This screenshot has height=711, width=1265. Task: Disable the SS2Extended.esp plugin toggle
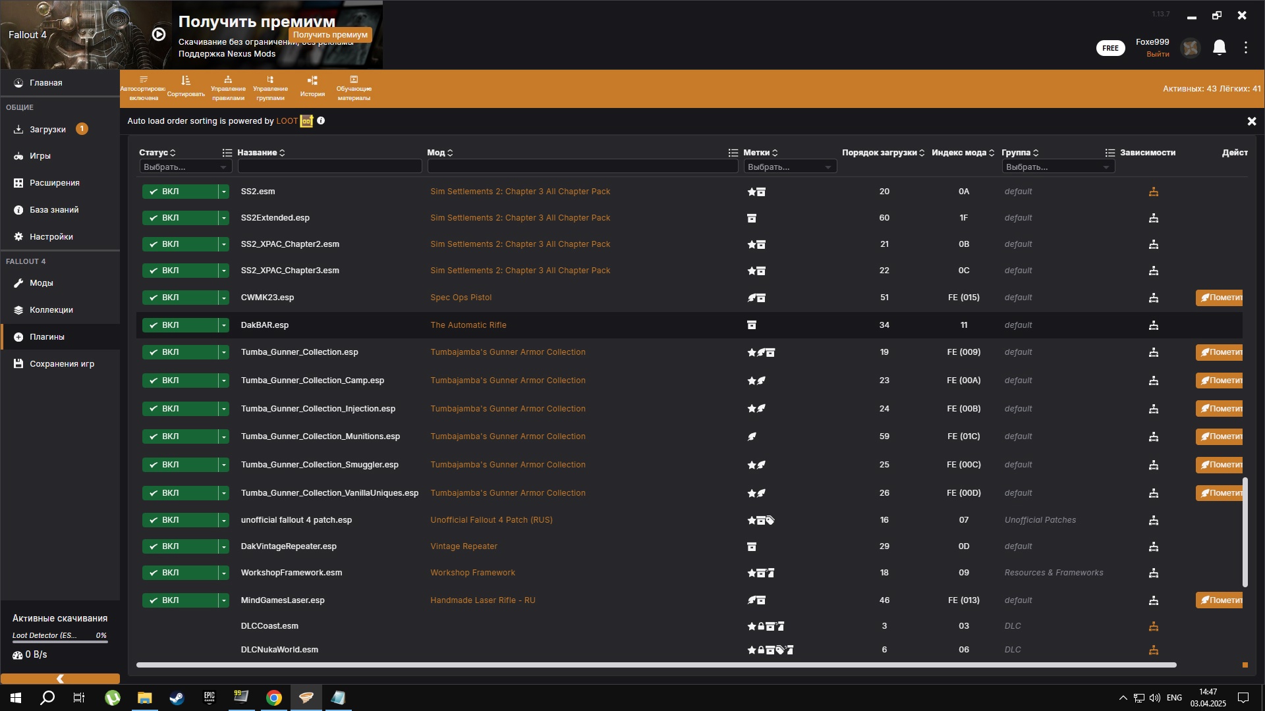179,218
